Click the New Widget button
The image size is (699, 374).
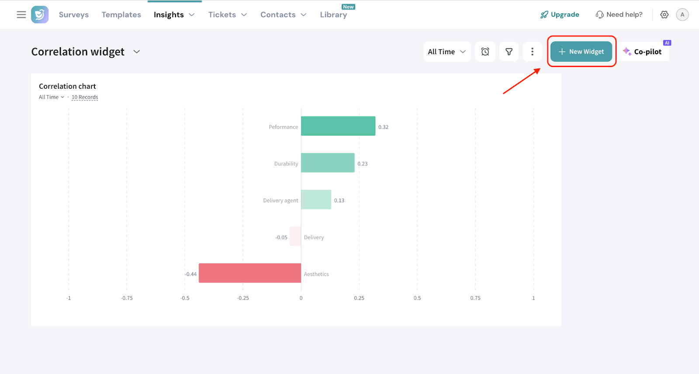point(581,52)
